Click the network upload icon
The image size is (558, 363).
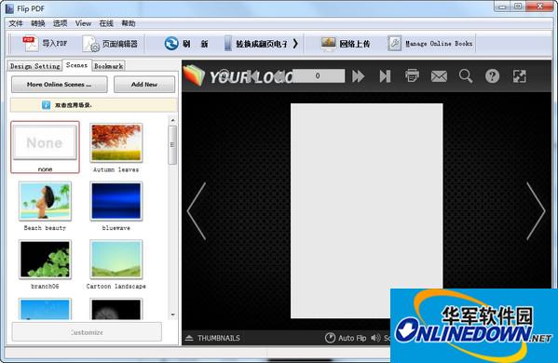(328, 44)
